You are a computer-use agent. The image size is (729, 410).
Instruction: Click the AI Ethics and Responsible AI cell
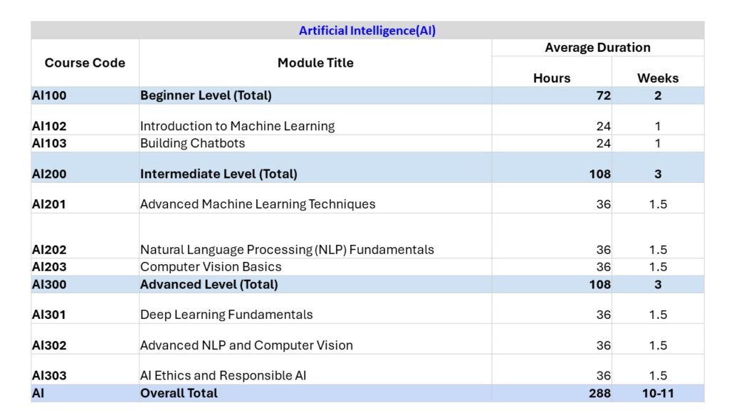(223, 376)
